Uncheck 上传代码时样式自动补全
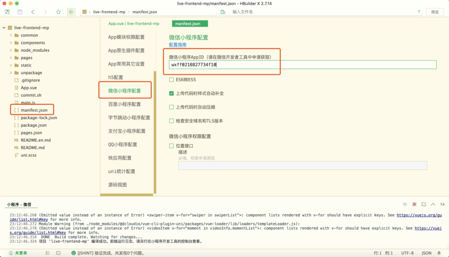The image size is (449, 257). 171,94
